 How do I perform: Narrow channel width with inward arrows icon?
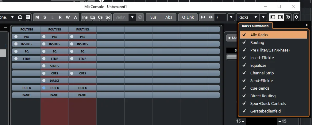203,17
